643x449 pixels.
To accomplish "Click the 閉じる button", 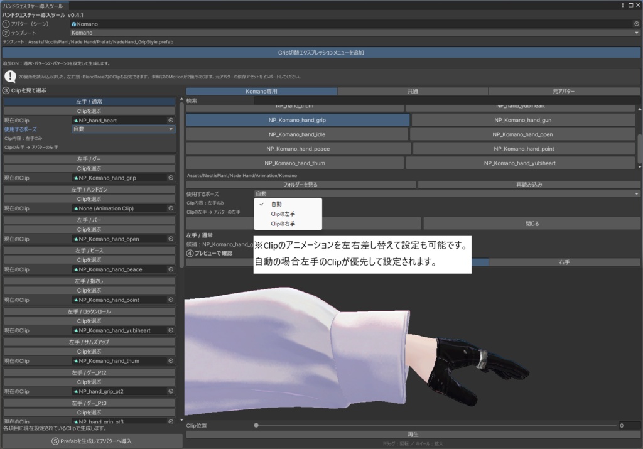I will pos(532,224).
